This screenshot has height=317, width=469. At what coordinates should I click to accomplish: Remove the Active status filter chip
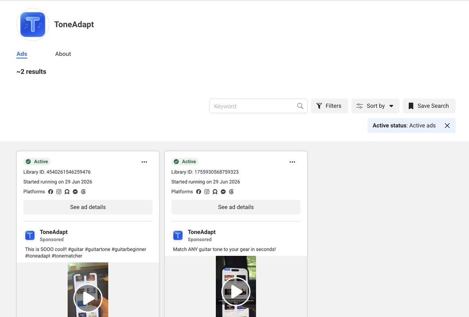coord(447,126)
